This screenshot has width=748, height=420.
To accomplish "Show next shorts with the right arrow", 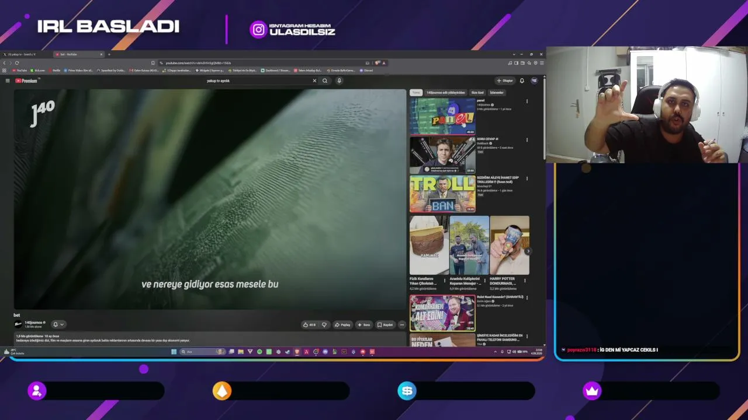I will tap(528, 251).
